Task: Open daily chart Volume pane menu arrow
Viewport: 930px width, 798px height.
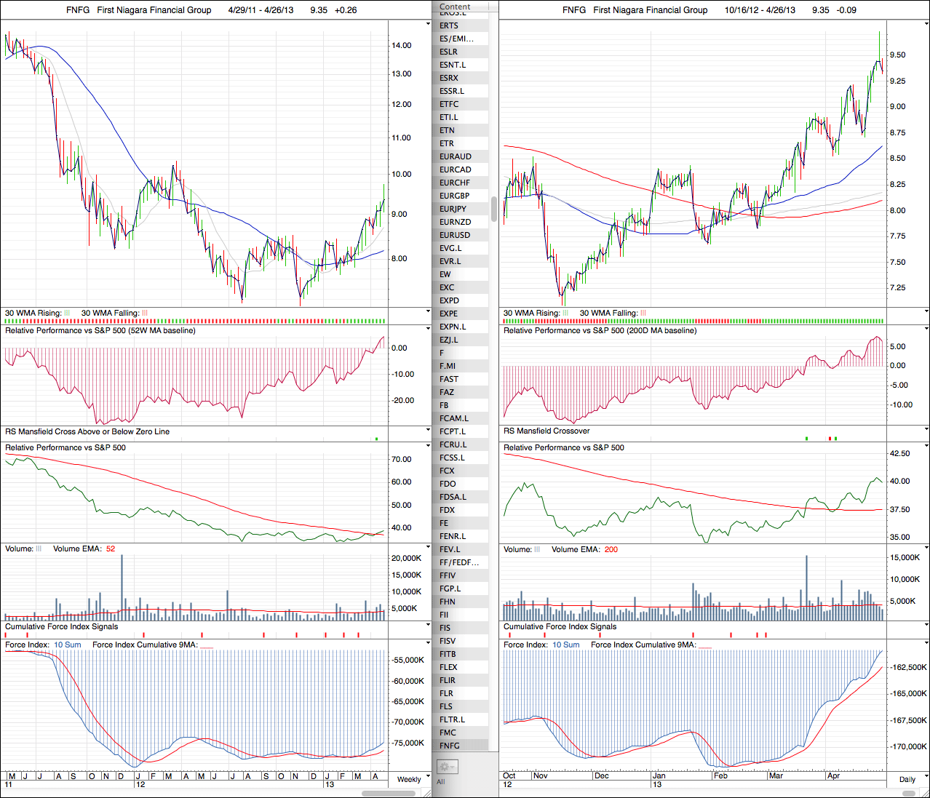Action: point(926,548)
